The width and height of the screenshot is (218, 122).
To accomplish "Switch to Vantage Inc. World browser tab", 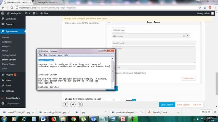I will click(48, 2).
